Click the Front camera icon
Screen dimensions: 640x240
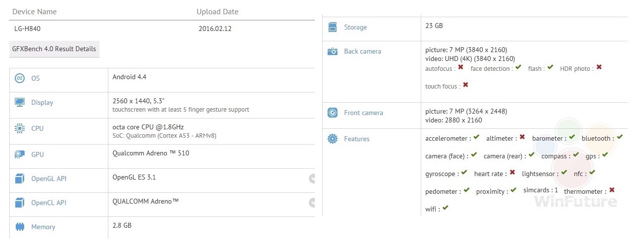point(333,113)
